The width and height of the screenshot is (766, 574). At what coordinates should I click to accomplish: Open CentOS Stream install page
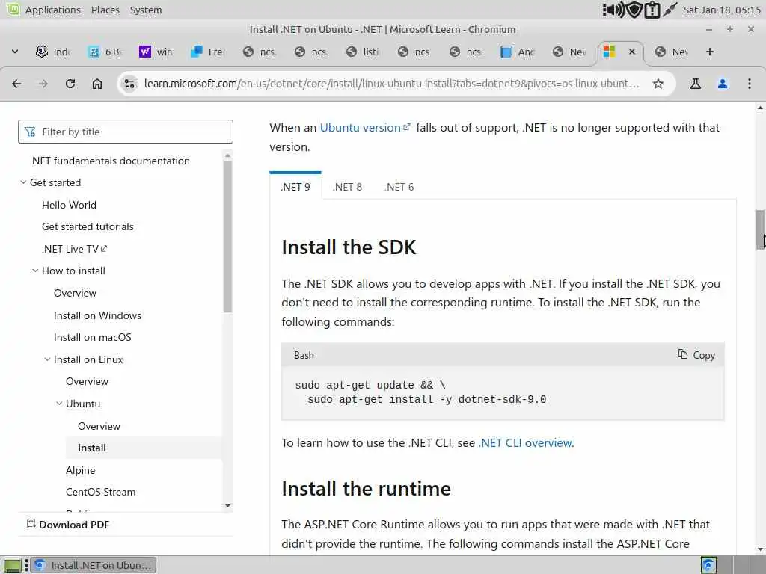point(101,492)
